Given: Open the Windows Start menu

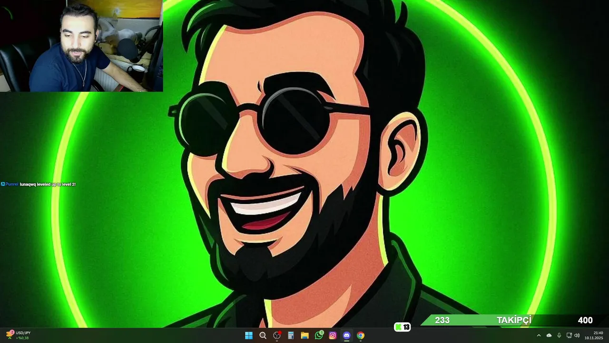Looking at the screenshot, I should coord(249,335).
